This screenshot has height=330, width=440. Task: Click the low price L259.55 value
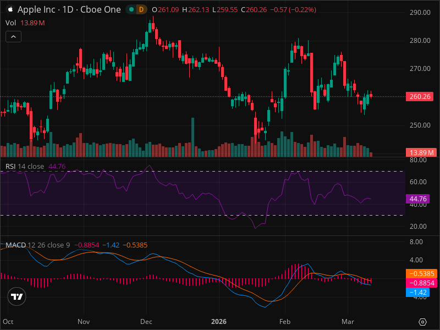(x=225, y=9)
